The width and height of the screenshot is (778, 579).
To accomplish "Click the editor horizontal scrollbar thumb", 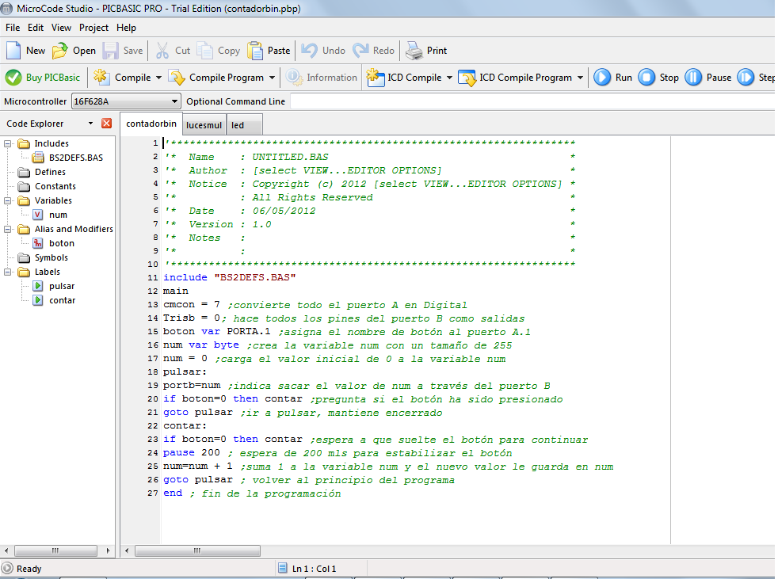I will tap(197, 550).
